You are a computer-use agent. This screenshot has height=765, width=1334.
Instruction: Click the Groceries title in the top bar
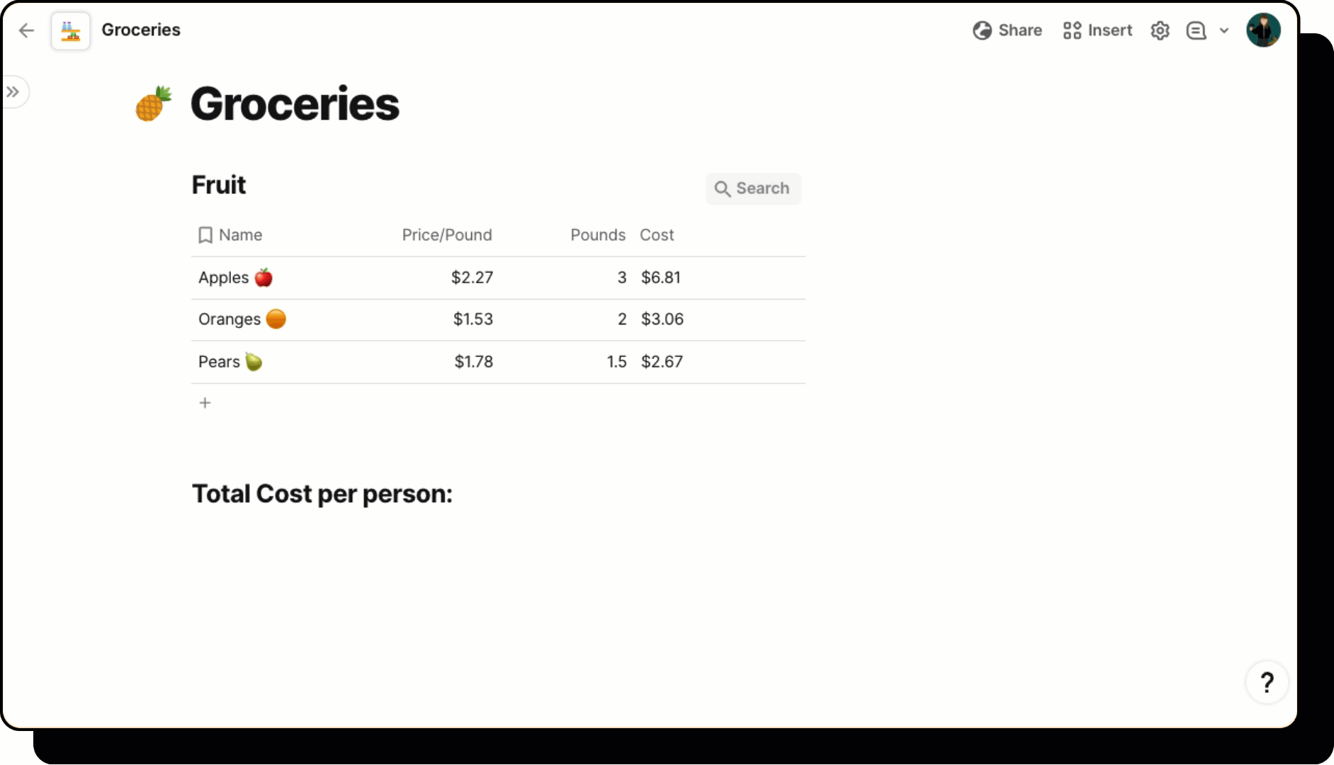[x=141, y=30]
